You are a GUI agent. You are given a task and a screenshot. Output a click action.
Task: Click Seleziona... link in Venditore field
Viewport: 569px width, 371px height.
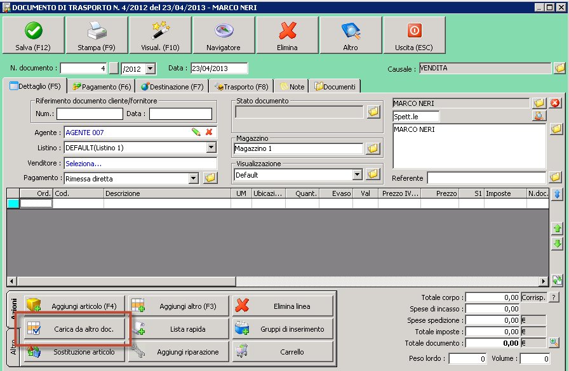coord(83,164)
